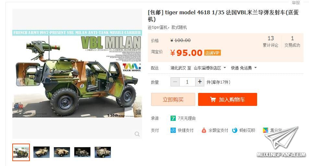Image resolution: width=309 pixels, height=166 pixels.
Task: Click the blue 快捷支付 quick-pay icon
Action: click(x=173, y=130)
